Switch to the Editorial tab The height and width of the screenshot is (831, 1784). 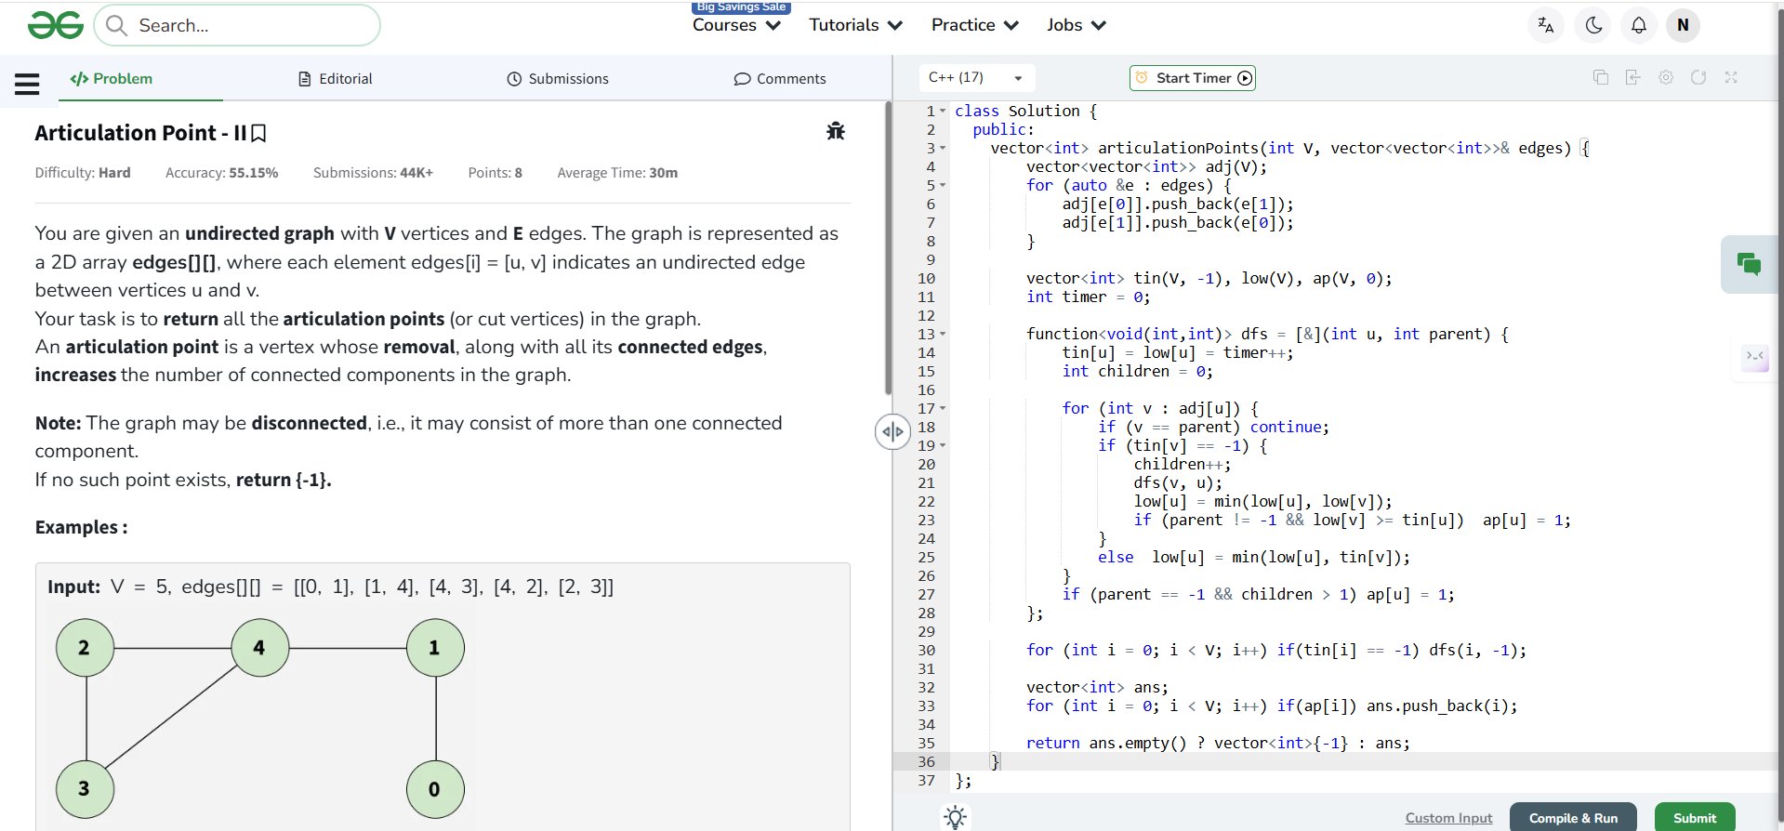(335, 79)
